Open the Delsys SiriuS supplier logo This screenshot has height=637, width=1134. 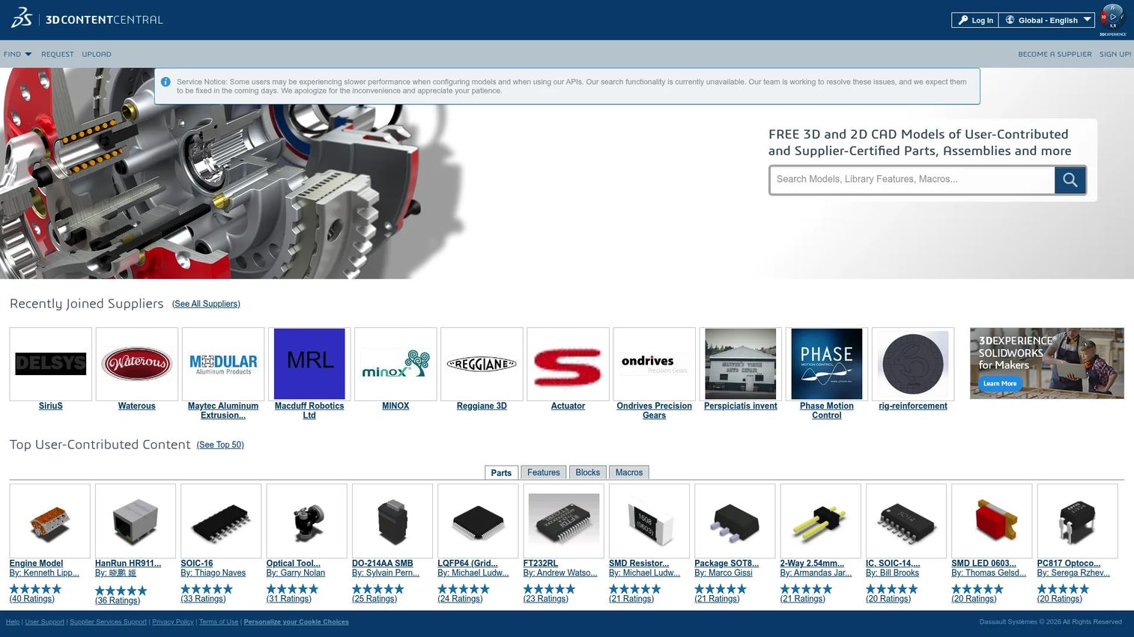51,364
